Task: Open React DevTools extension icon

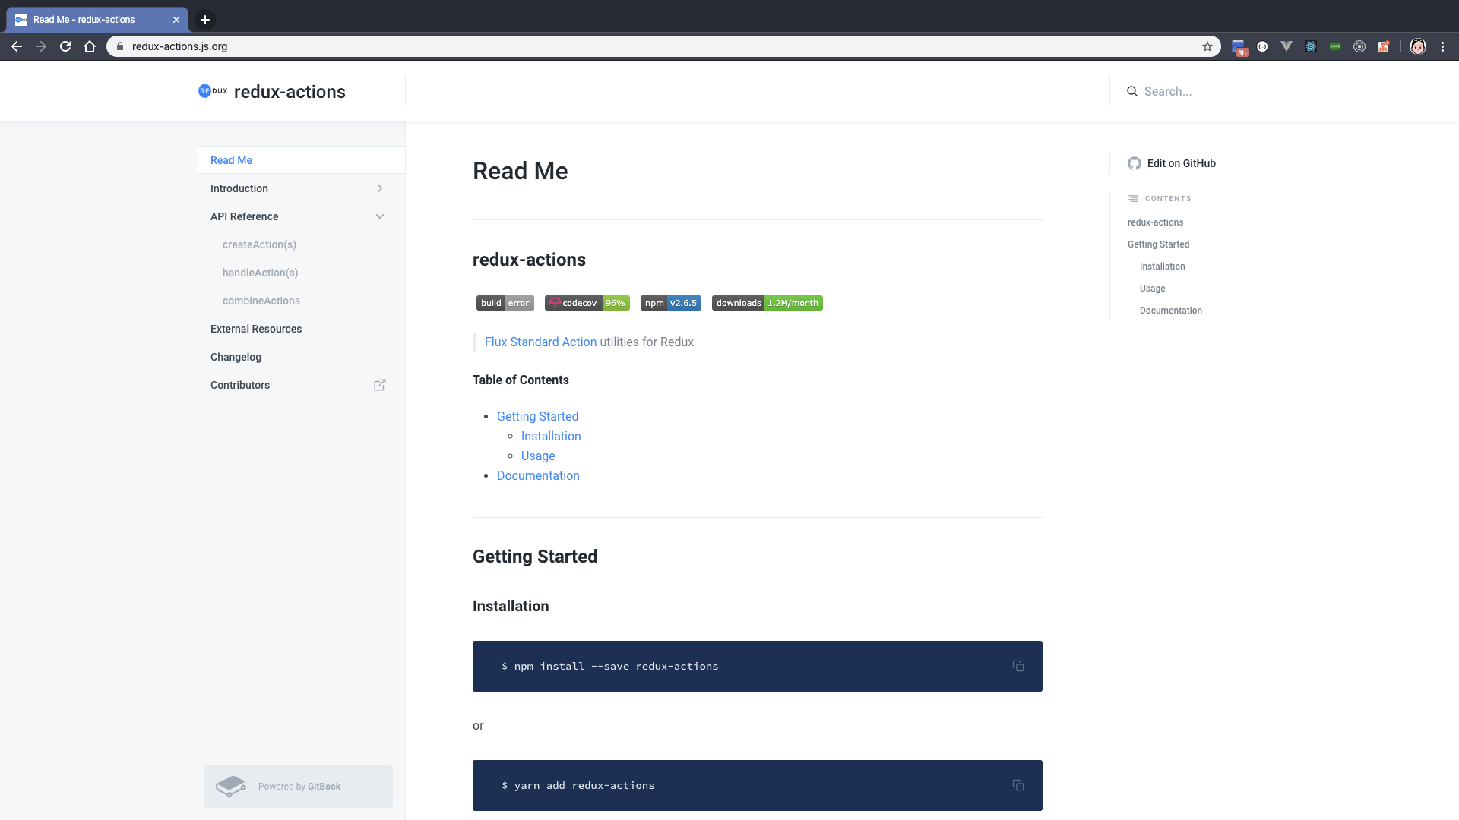Action: tap(1310, 46)
